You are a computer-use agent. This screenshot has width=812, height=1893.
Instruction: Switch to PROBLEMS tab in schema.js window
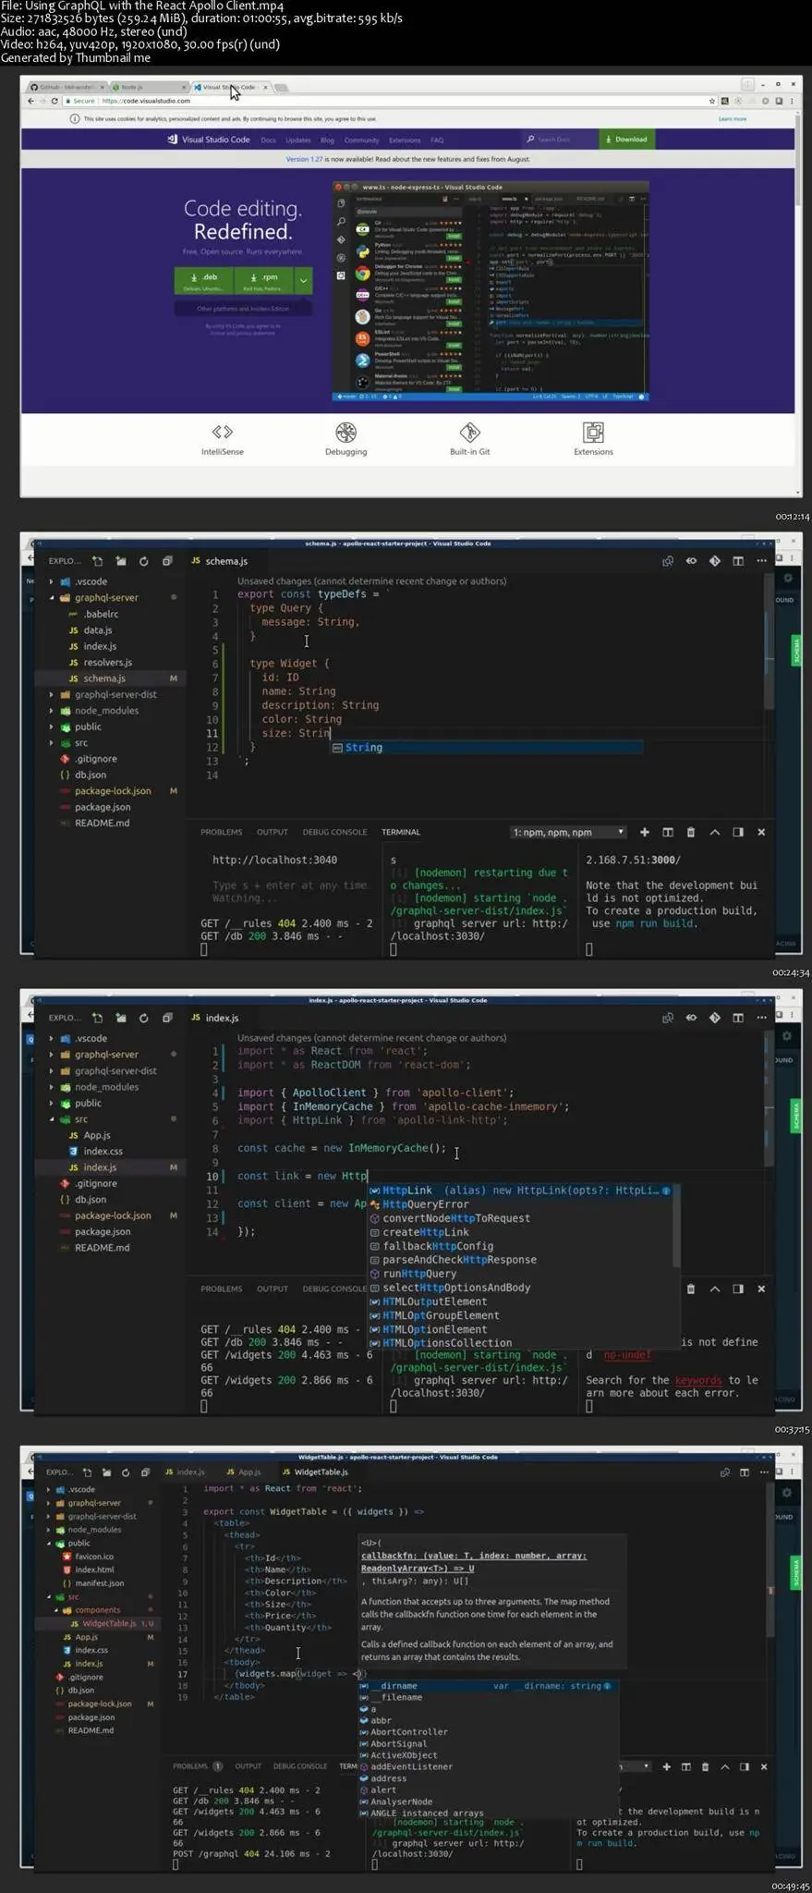point(221,832)
